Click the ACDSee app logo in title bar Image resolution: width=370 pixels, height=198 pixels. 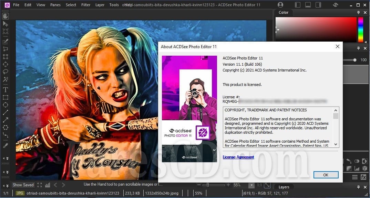pos(7,5)
